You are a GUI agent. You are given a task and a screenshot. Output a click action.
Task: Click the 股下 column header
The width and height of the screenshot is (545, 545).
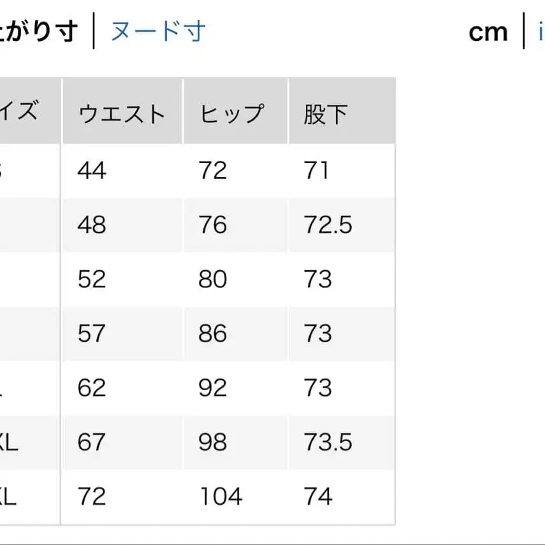325,112
